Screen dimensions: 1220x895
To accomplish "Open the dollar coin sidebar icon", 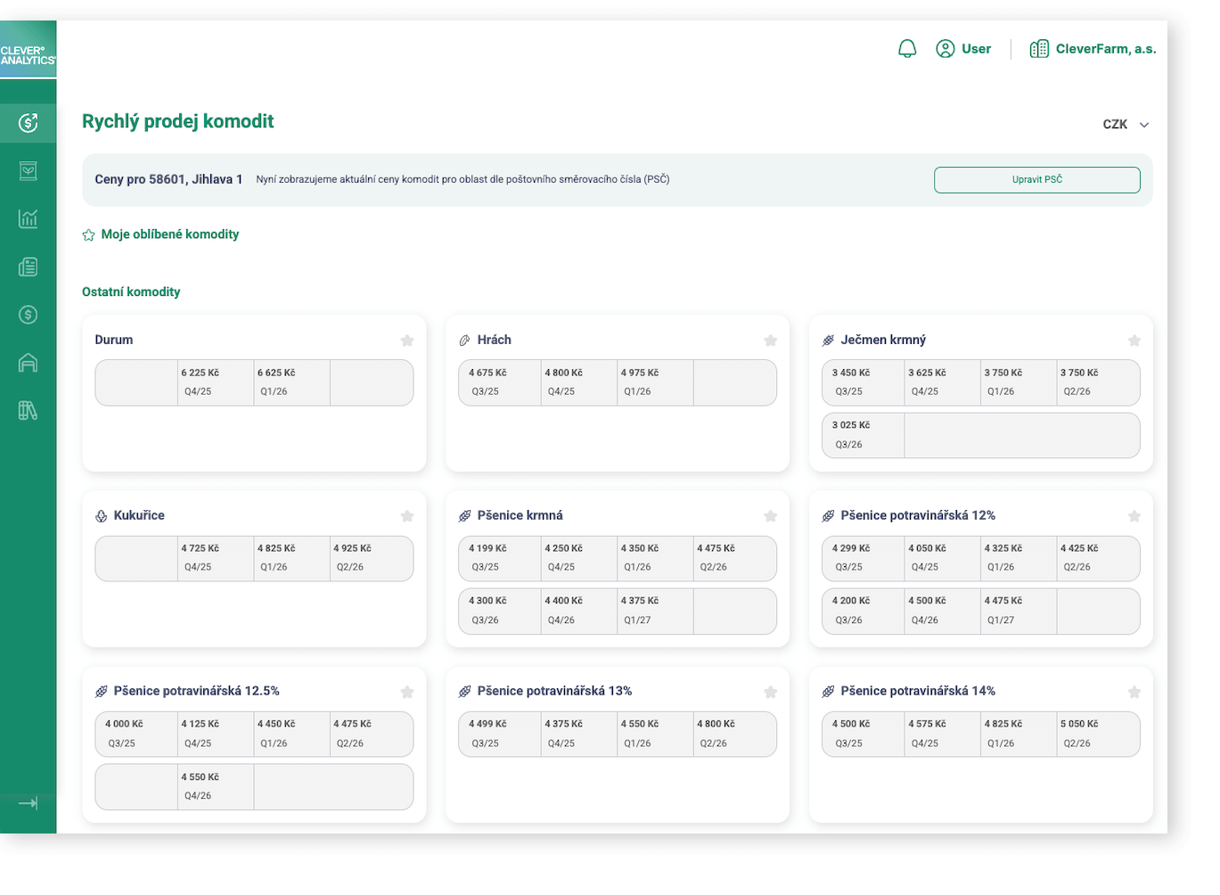I will click(x=28, y=315).
